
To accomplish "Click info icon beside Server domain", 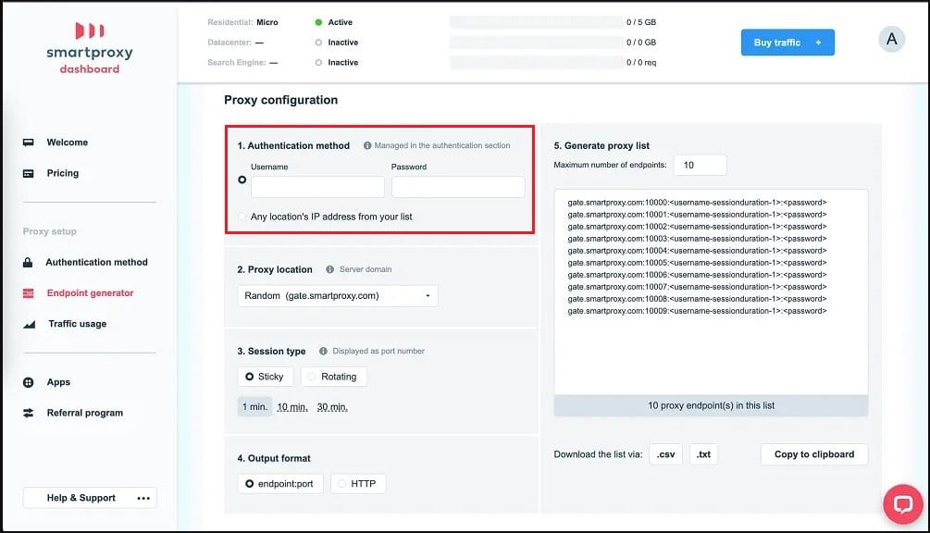I will point(329,269).
